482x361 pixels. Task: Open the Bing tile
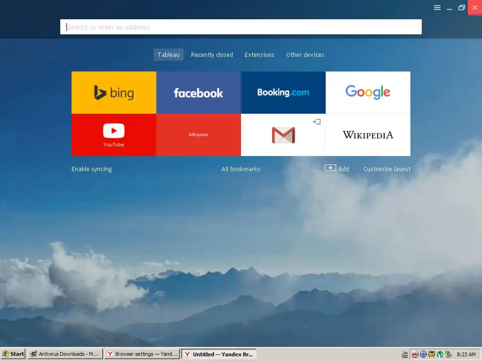(114, 93)
